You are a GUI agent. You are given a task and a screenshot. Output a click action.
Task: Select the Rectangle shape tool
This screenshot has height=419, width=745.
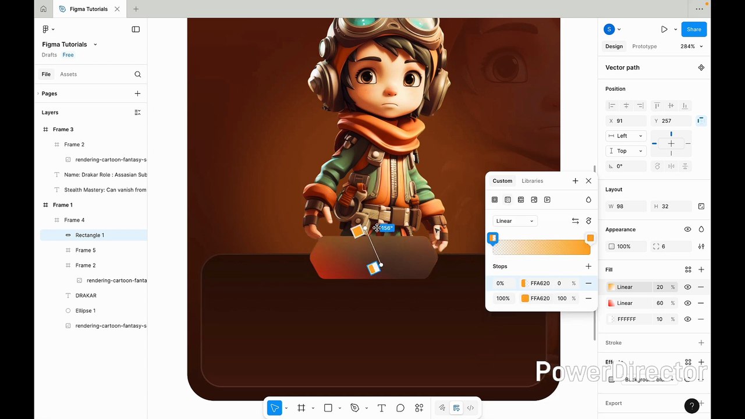[x=328, y=408]
